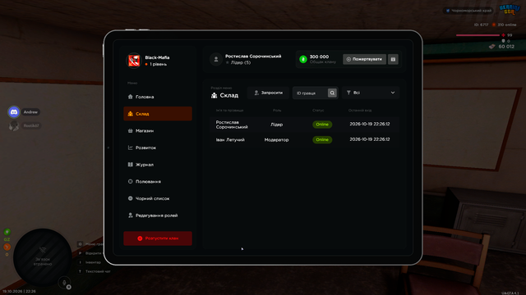Click the book icon next to Журнал
Image resolution: width=526 pixels, height=295 pixels.
coord(130,165)
